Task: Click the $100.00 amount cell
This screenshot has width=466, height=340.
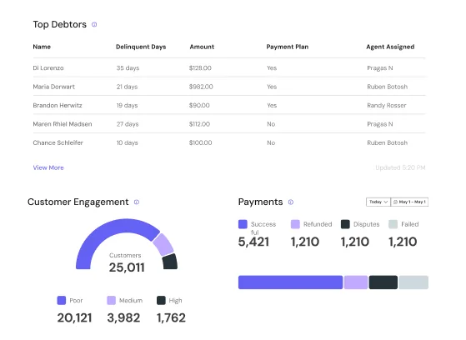Action: (x=201, y=143)
